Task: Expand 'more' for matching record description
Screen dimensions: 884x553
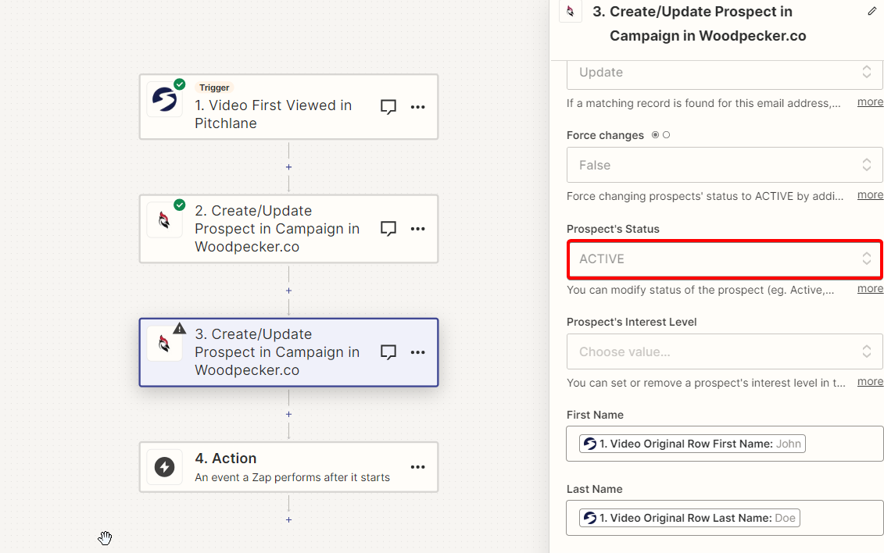Action: click(x=870, y=102)
